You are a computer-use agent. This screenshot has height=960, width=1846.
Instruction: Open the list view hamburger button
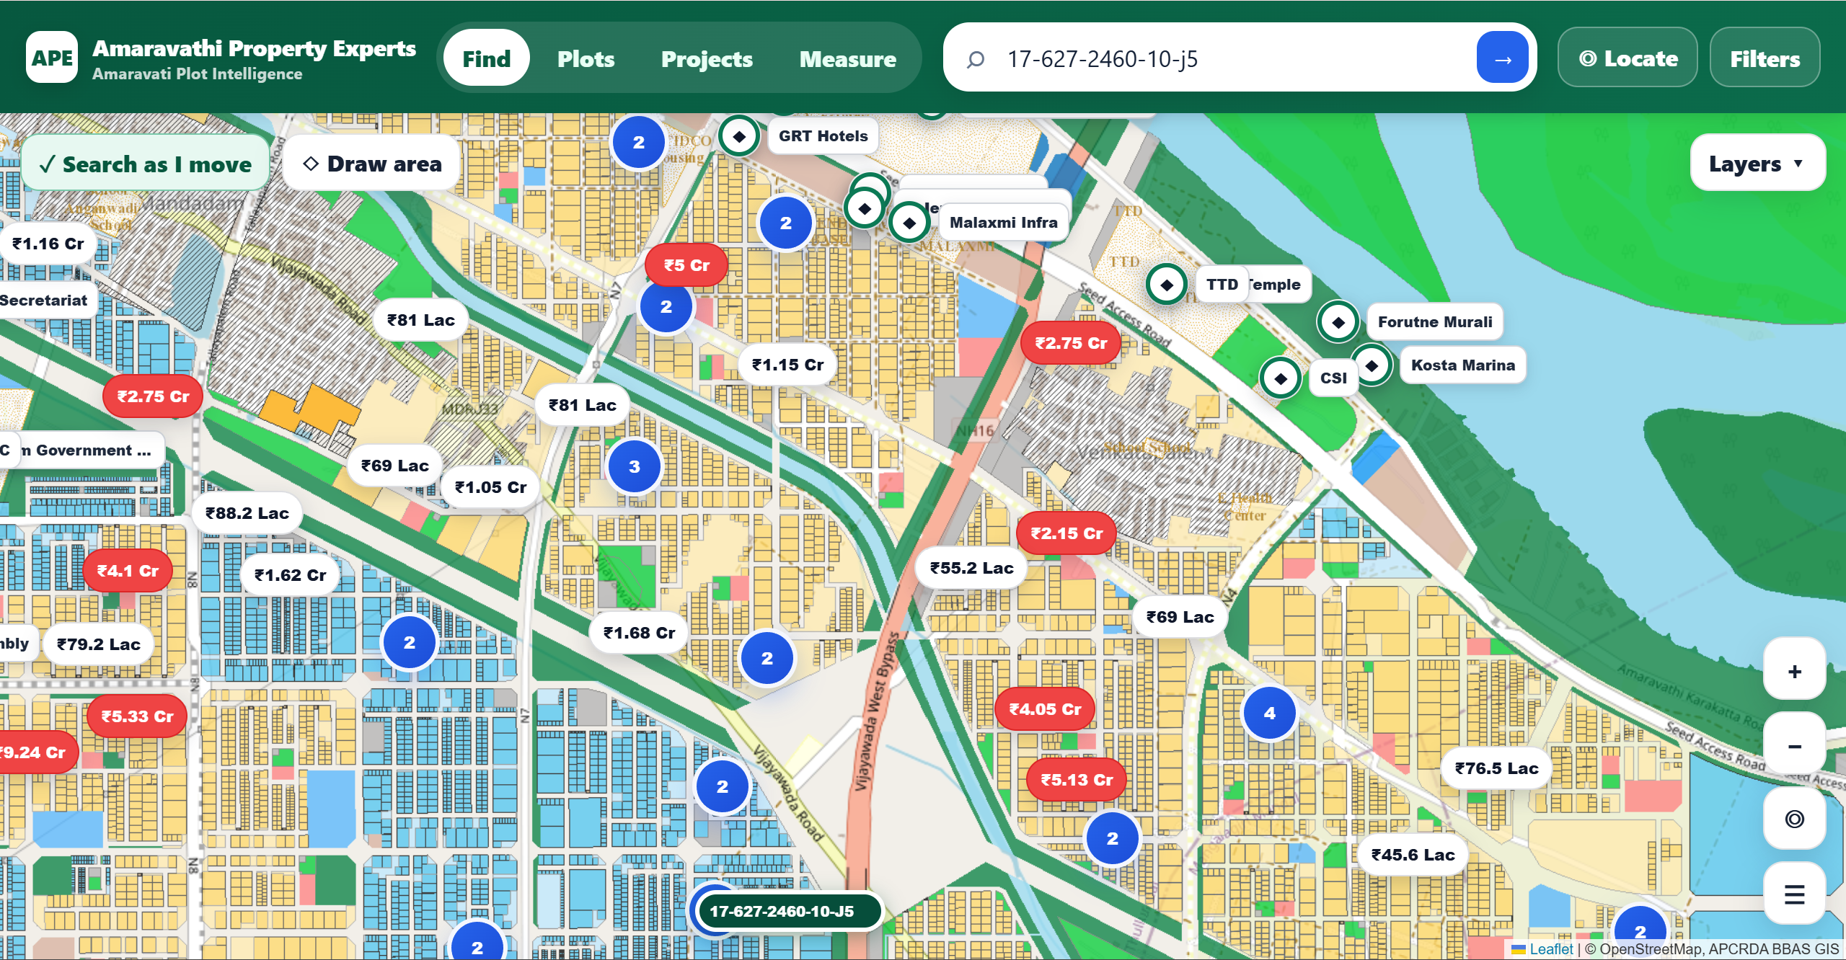(x=1795, y=894)
